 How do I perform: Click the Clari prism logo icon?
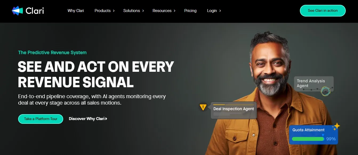tap(18, 11)
